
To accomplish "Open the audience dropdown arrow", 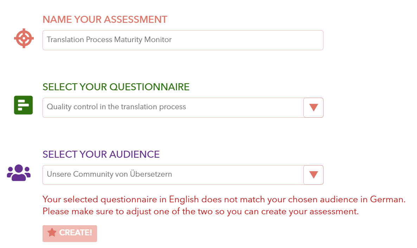I will [x=314, y=175].
